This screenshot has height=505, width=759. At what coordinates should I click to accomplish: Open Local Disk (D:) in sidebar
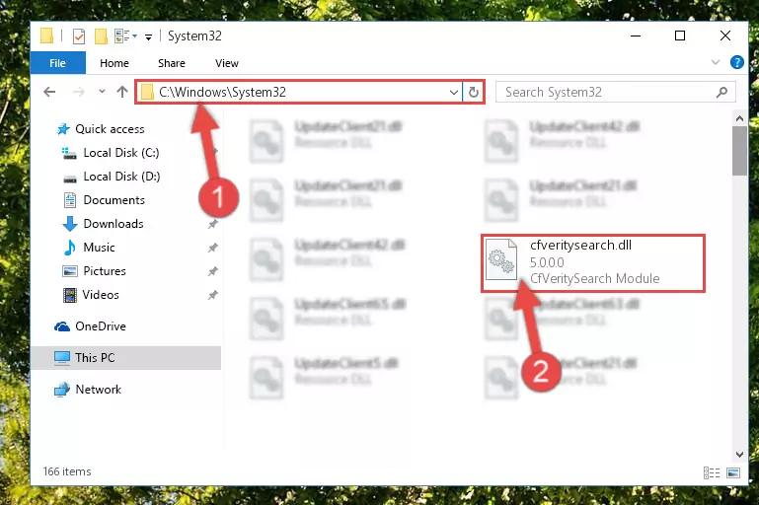(121, 177)
